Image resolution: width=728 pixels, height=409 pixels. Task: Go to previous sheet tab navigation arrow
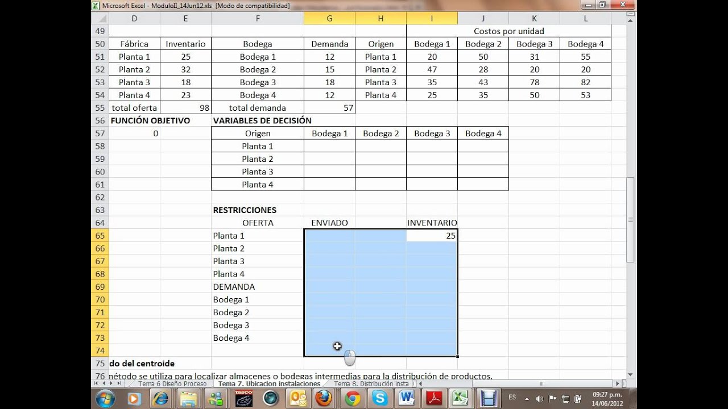[x=104, y=383]
